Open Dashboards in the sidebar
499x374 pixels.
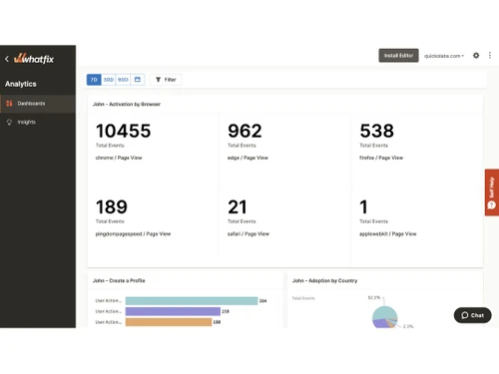(x=38, y=104)
